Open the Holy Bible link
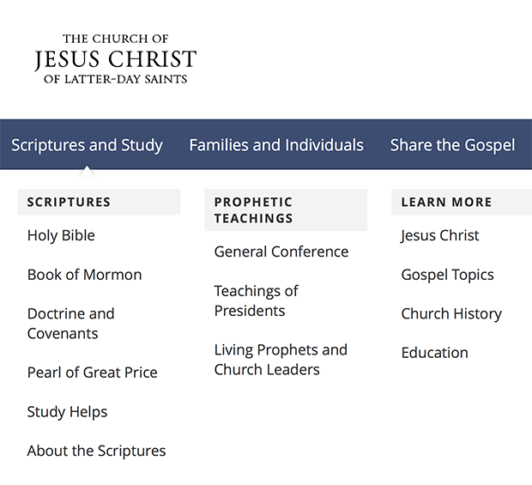 (61, 235)
